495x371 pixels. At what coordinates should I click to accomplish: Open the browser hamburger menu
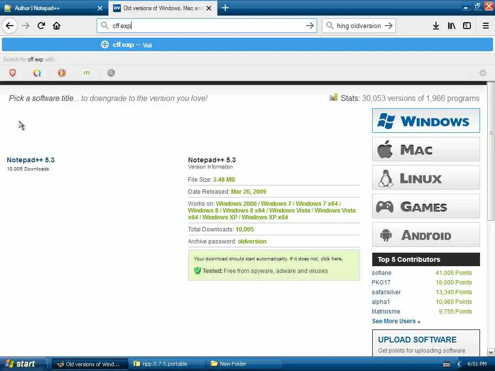pyautogui.click(x=485, y=26)
